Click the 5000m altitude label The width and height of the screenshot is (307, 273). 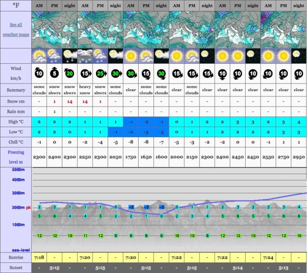pyautogui.click(x=18, y=169)
